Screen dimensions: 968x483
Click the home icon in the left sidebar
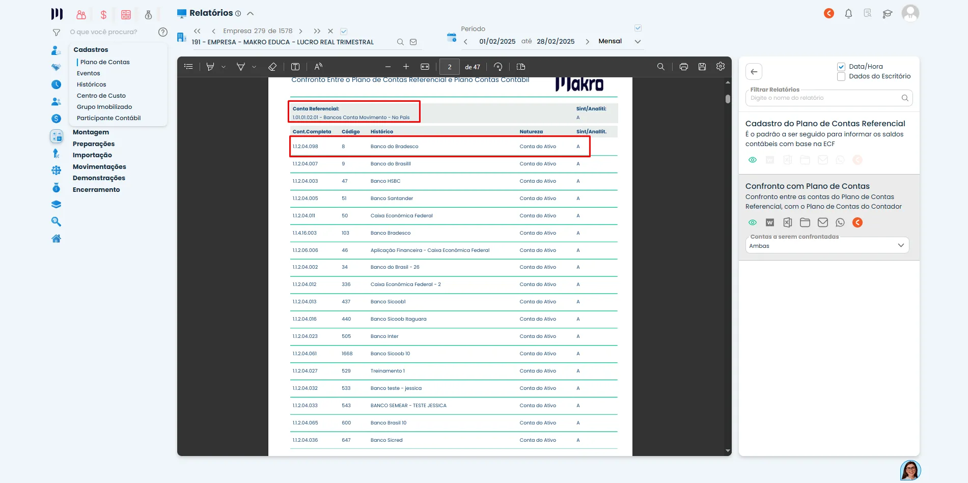(56, 239)
